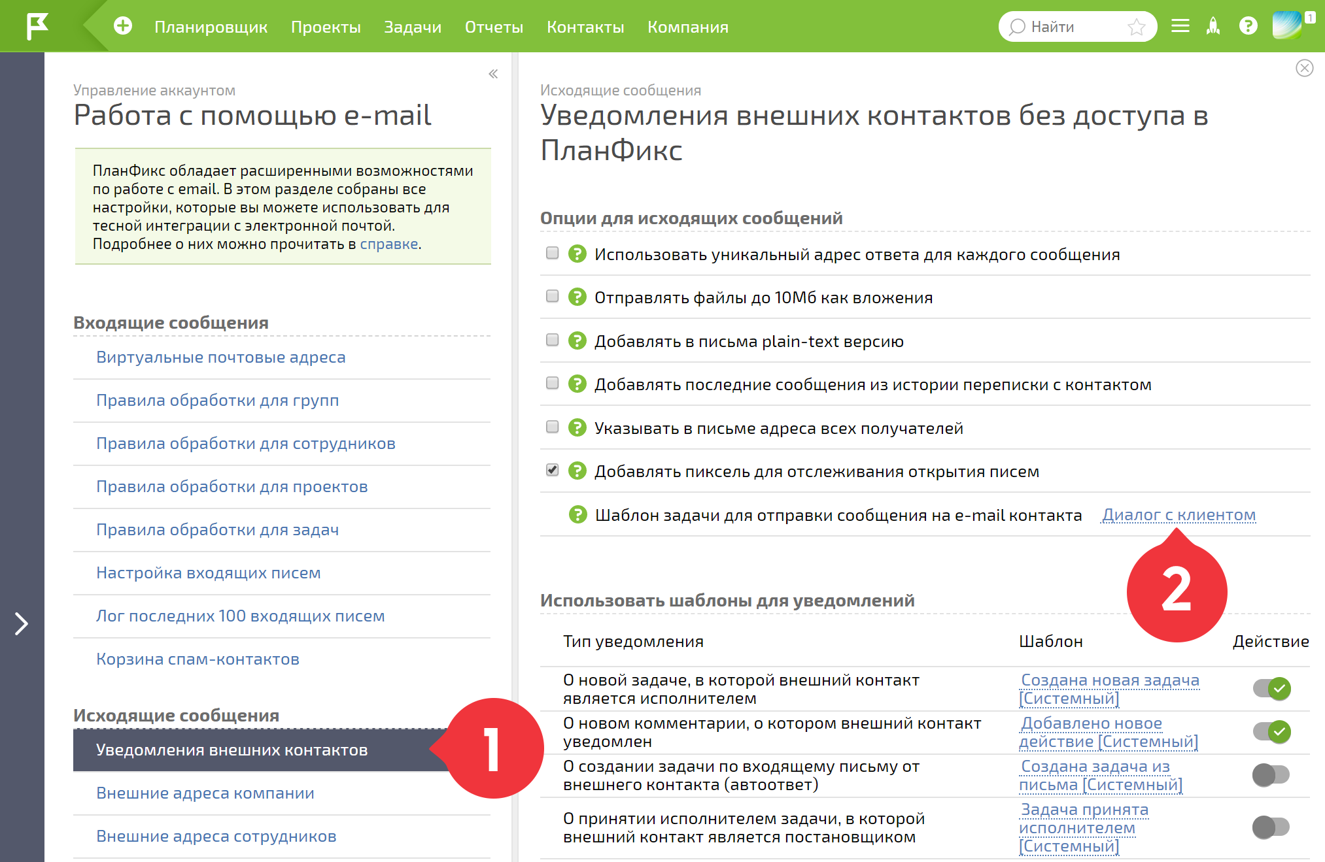Expand the dark sidebar arrow
1325x862 pixels.
point(22,623)
